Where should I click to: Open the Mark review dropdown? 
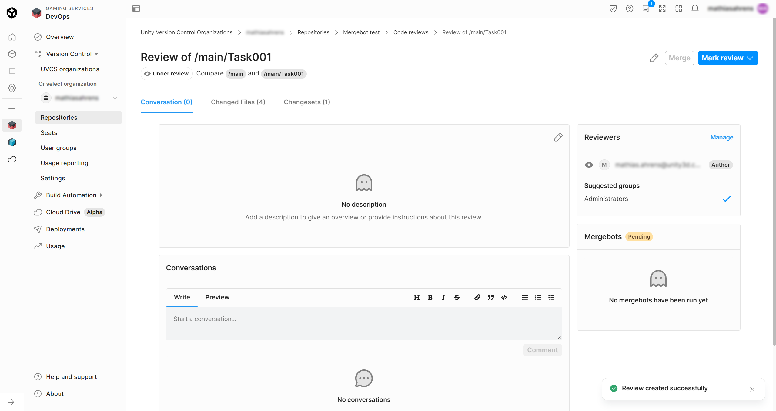[x=727, y=58]
